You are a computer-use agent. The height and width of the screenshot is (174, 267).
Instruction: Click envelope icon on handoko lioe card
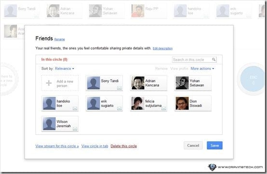[x=75, y=108]
